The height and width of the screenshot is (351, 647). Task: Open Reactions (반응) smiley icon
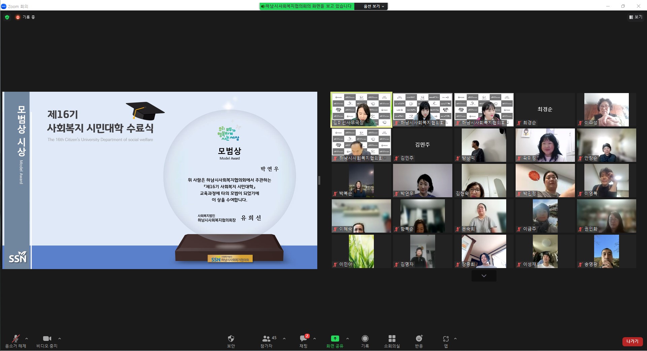(x=419, y=339)
